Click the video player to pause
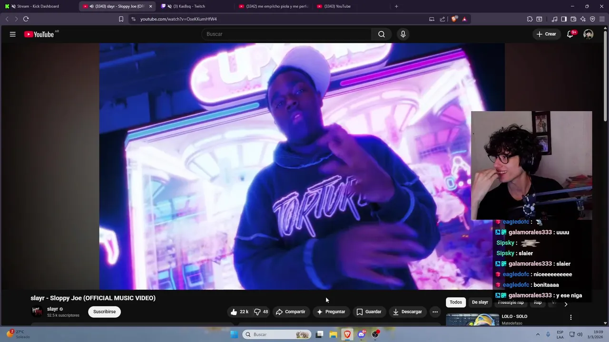 pos(302,166)
